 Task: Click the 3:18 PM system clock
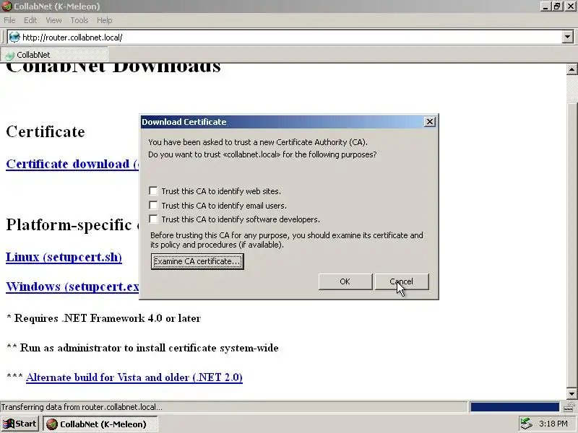coord(553,424)
